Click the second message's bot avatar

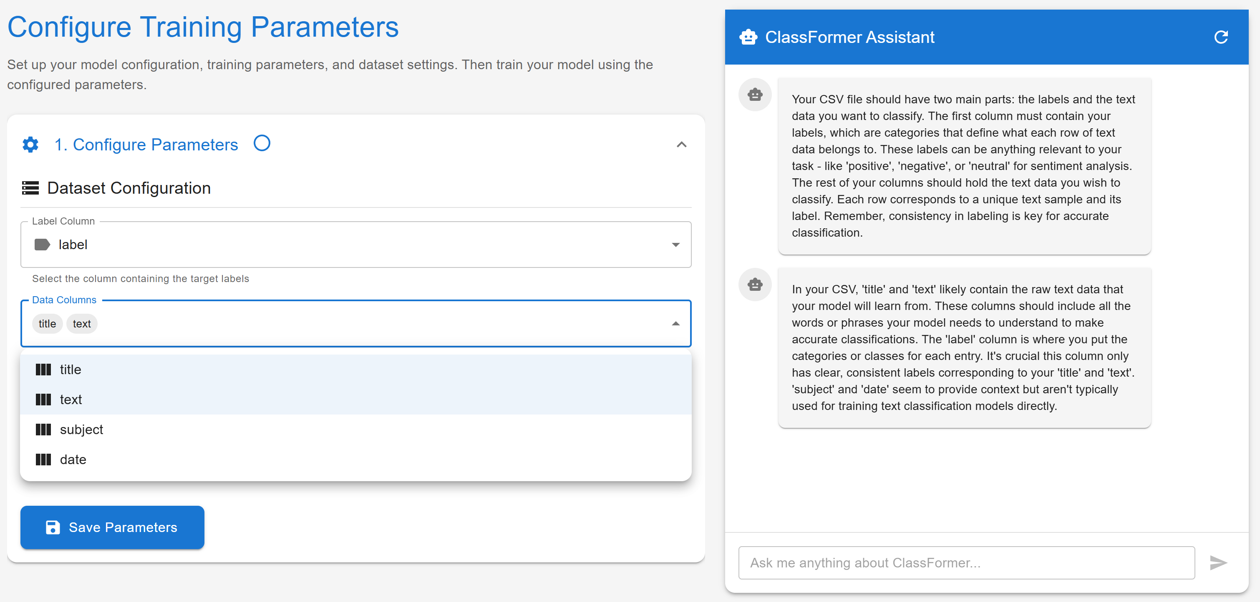point(755,284)
